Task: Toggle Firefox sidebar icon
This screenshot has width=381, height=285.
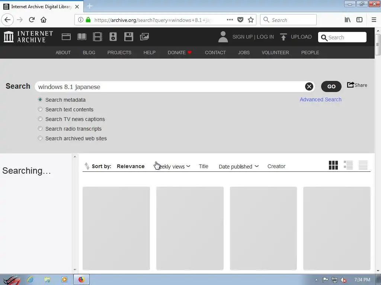Action: 359,20
